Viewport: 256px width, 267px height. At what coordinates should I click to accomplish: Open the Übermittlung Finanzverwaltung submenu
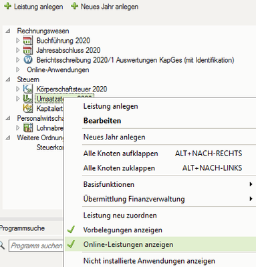coord(160,199)
